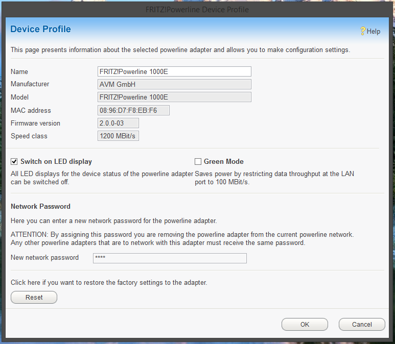
Task: Select the Manufacturer field showing AVM GmbH
Action: point(174,84)
